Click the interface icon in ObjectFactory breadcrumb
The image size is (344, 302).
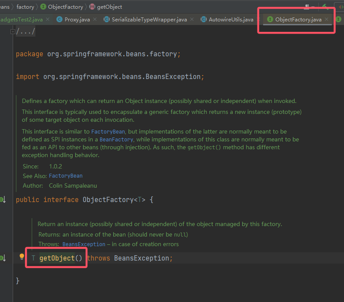pyautogui.click(x=43, y=7)
